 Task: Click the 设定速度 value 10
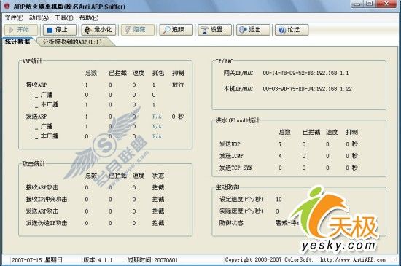tap(279, 199)
